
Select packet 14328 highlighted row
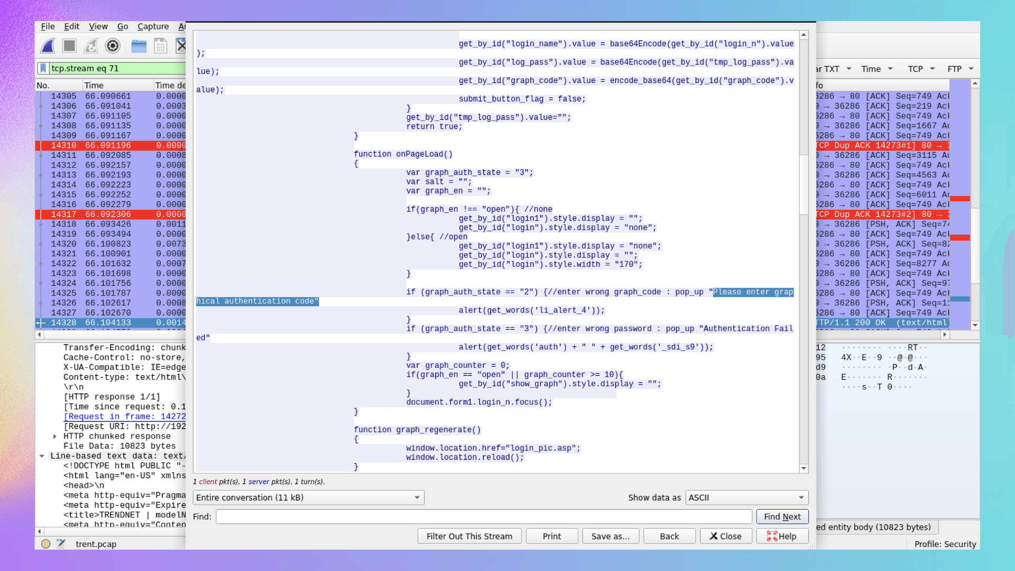(110, 323)
